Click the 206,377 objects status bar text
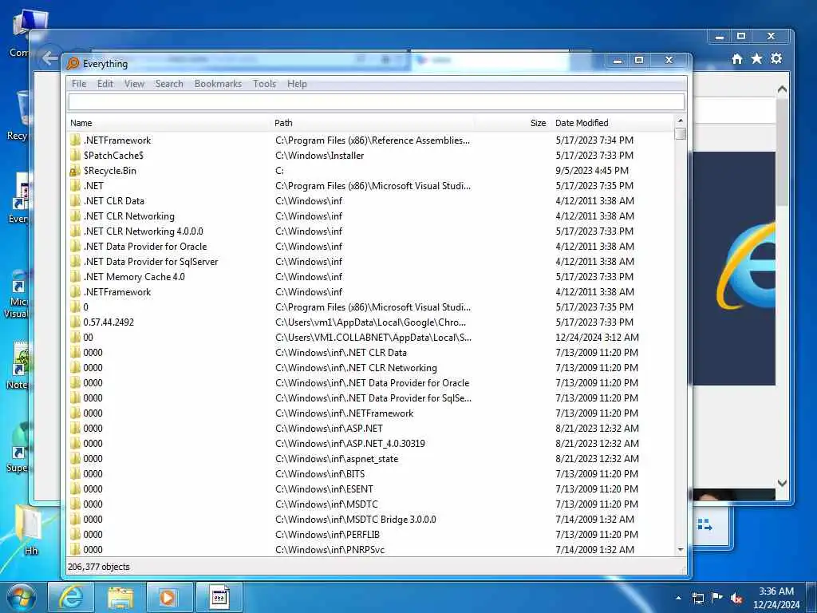 [x=98, y=568]
